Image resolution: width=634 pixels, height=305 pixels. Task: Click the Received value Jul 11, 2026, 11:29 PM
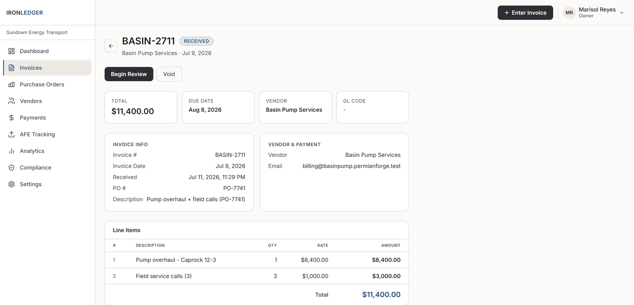pyautogui.click(x=217, y=177)
